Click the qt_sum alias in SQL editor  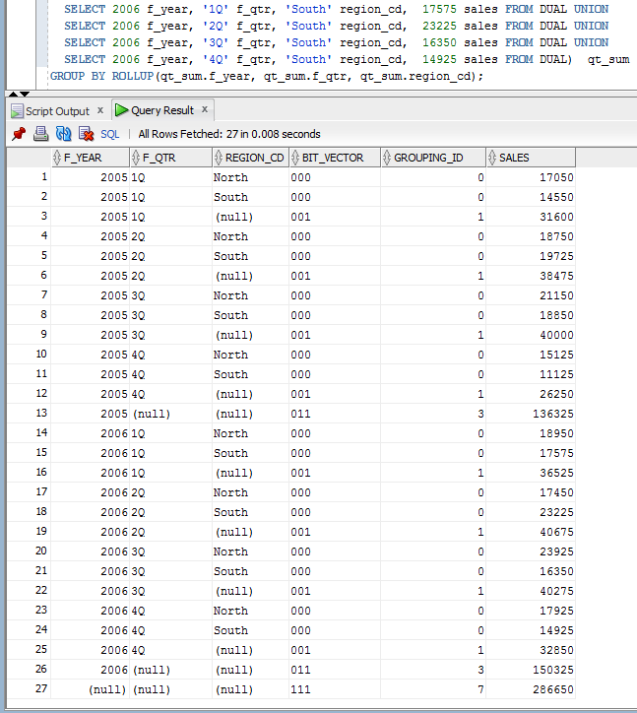pyautogui.click(x=608, y=60)
